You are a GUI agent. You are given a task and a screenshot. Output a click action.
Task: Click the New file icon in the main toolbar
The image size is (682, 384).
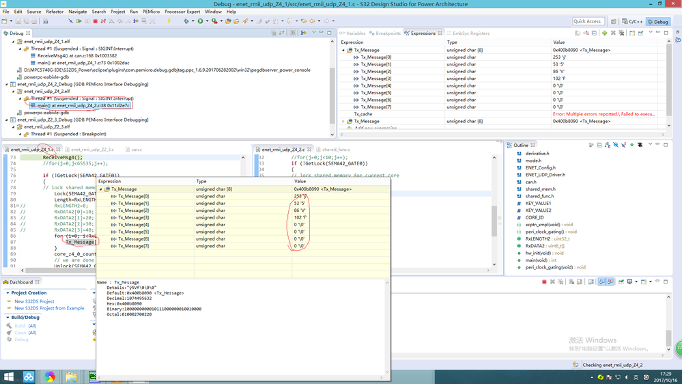[x=4, y=21]
